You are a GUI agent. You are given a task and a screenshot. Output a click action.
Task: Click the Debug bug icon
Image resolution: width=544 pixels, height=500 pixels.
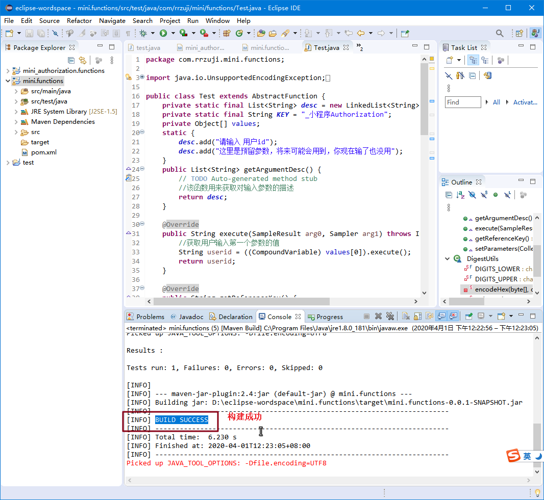click(143, 33)
